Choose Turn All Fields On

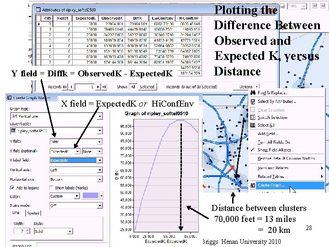(274, 142)
